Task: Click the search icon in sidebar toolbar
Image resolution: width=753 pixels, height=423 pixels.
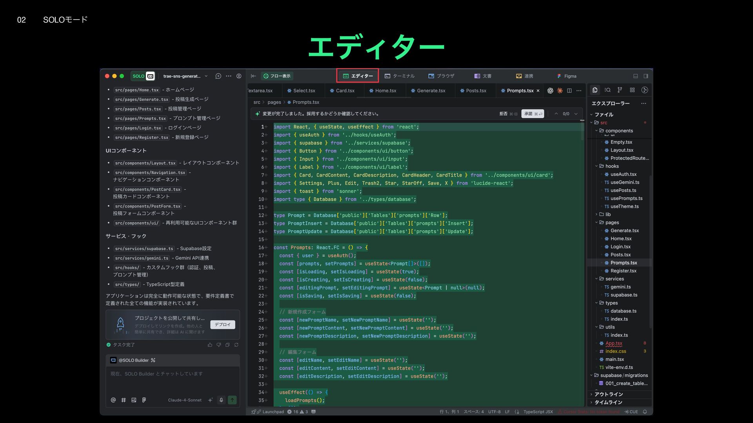Action: [607, 90]
